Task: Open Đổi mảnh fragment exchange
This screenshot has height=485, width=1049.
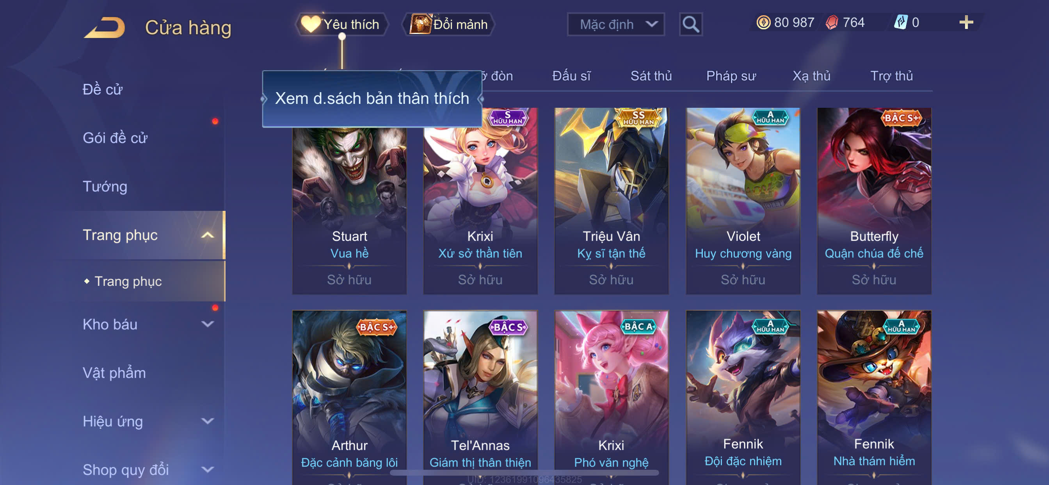Action: (449, 25)
